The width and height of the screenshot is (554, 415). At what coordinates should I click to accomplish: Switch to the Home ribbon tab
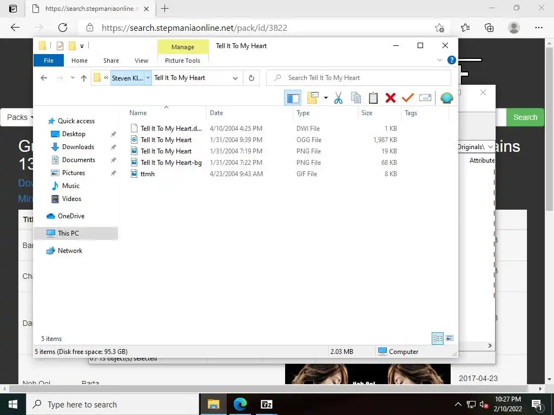coord(80,61)
